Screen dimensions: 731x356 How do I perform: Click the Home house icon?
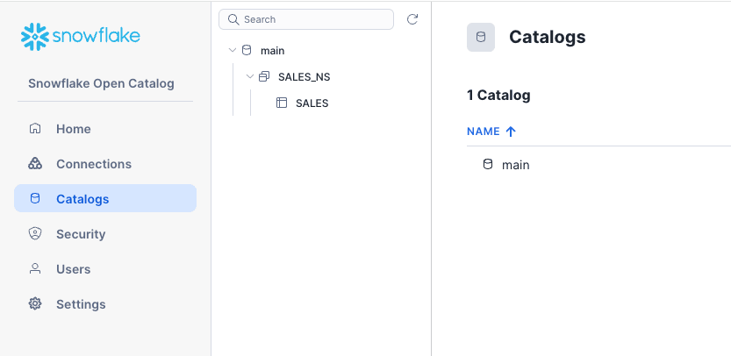click(x=35, y=129)
